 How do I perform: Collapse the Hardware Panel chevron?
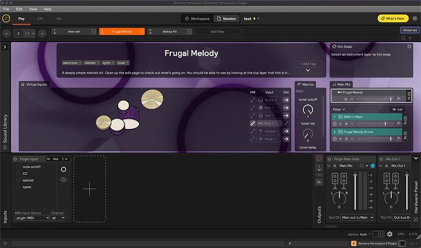tap(416, 158)
